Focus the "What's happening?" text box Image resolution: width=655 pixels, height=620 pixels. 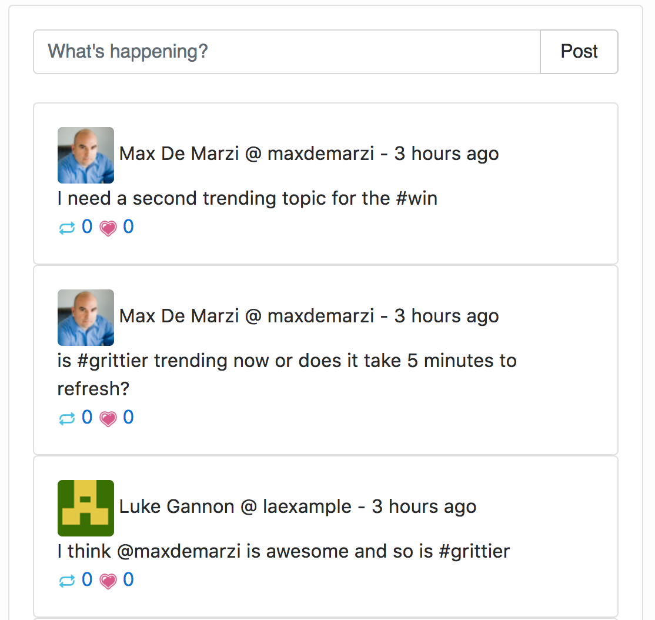point(286,52)
